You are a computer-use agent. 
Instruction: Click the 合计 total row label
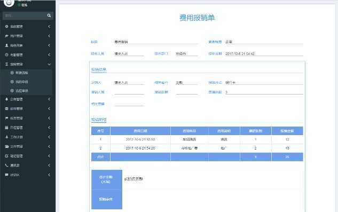101,157
